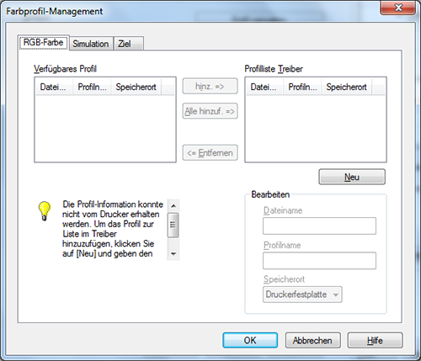Viewport: 421px width, 361px height.
Task: Click the Dateiname input field
Action: coord(319,226)
